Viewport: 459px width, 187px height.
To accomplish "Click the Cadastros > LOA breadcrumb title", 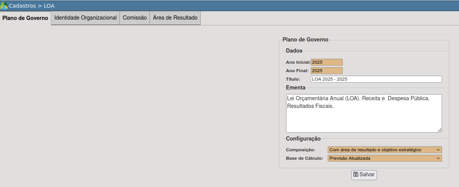I will pos(32,6).
